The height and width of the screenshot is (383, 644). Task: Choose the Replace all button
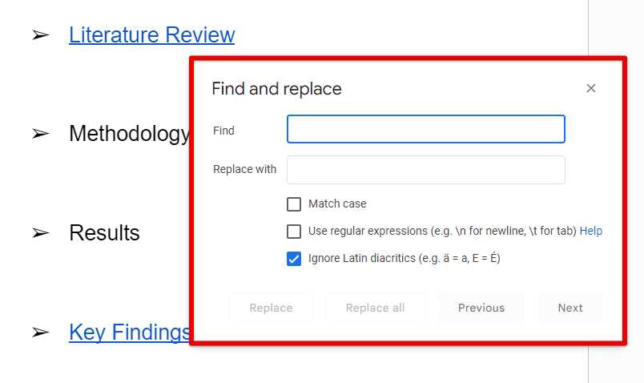tap(376, 308)
